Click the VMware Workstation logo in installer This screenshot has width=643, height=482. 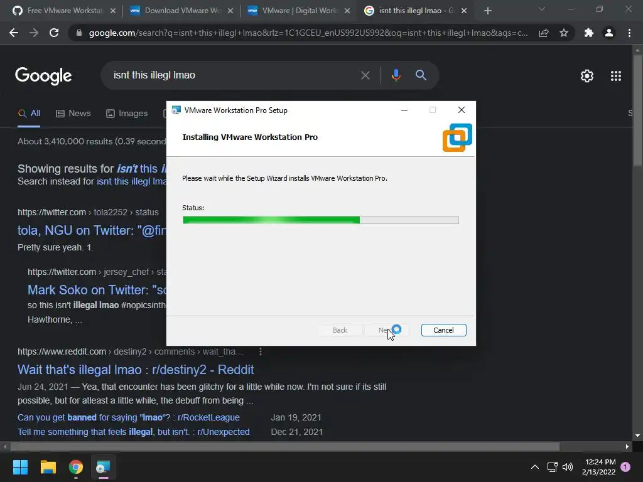coord(457,137)
